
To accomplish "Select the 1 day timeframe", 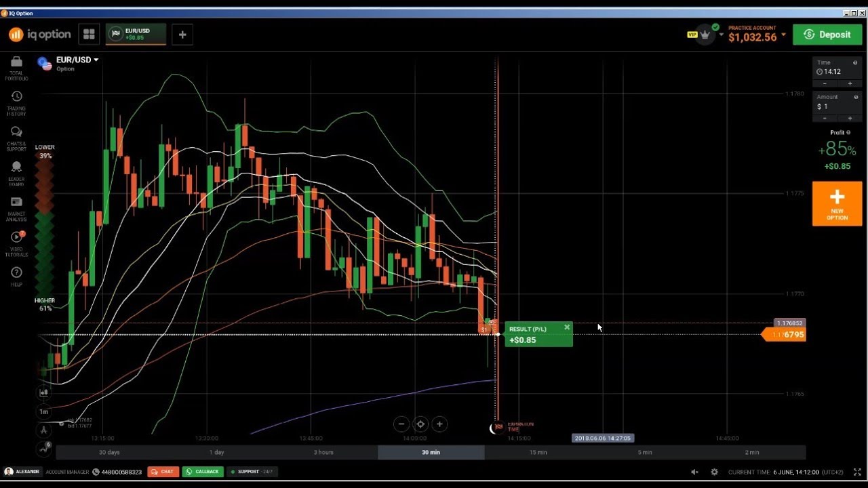I will (x=216, y=452).
